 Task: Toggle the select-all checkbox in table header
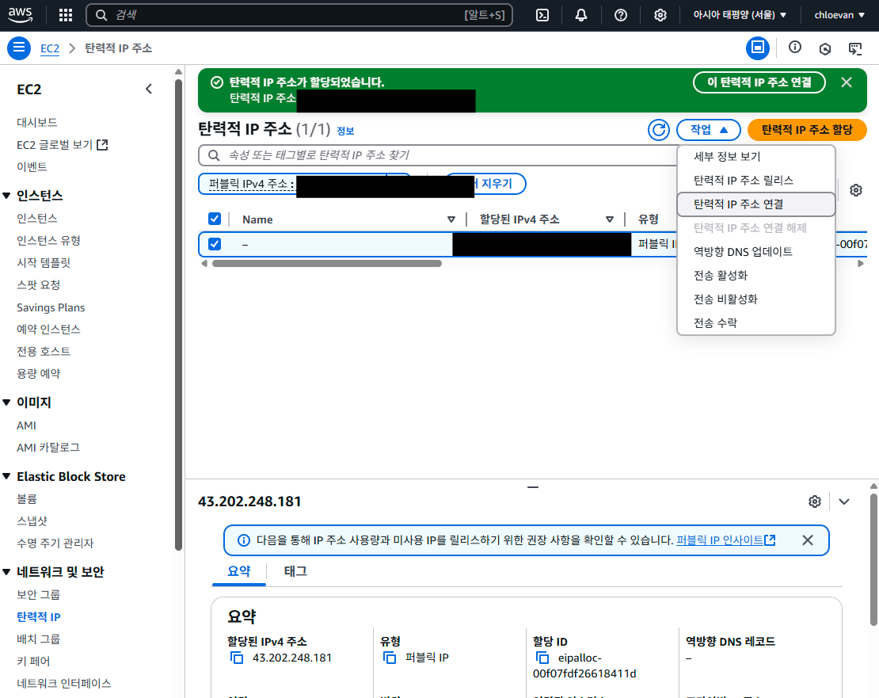(x=214, y=219)
